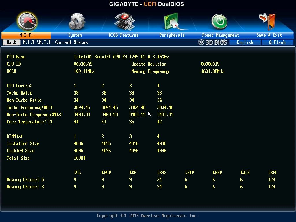Click the tRTP column header
The image size is (296, 222).
tap(189, 172)
